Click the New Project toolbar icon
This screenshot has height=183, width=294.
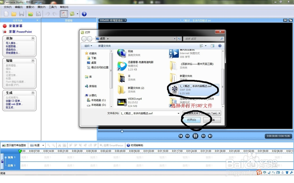(6, 14)
